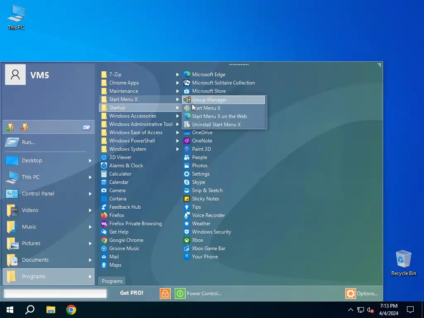Viewport: 424px width, 318px height.
Task: Select the This PC desktop icon
Action: click(x=16, y=17)
